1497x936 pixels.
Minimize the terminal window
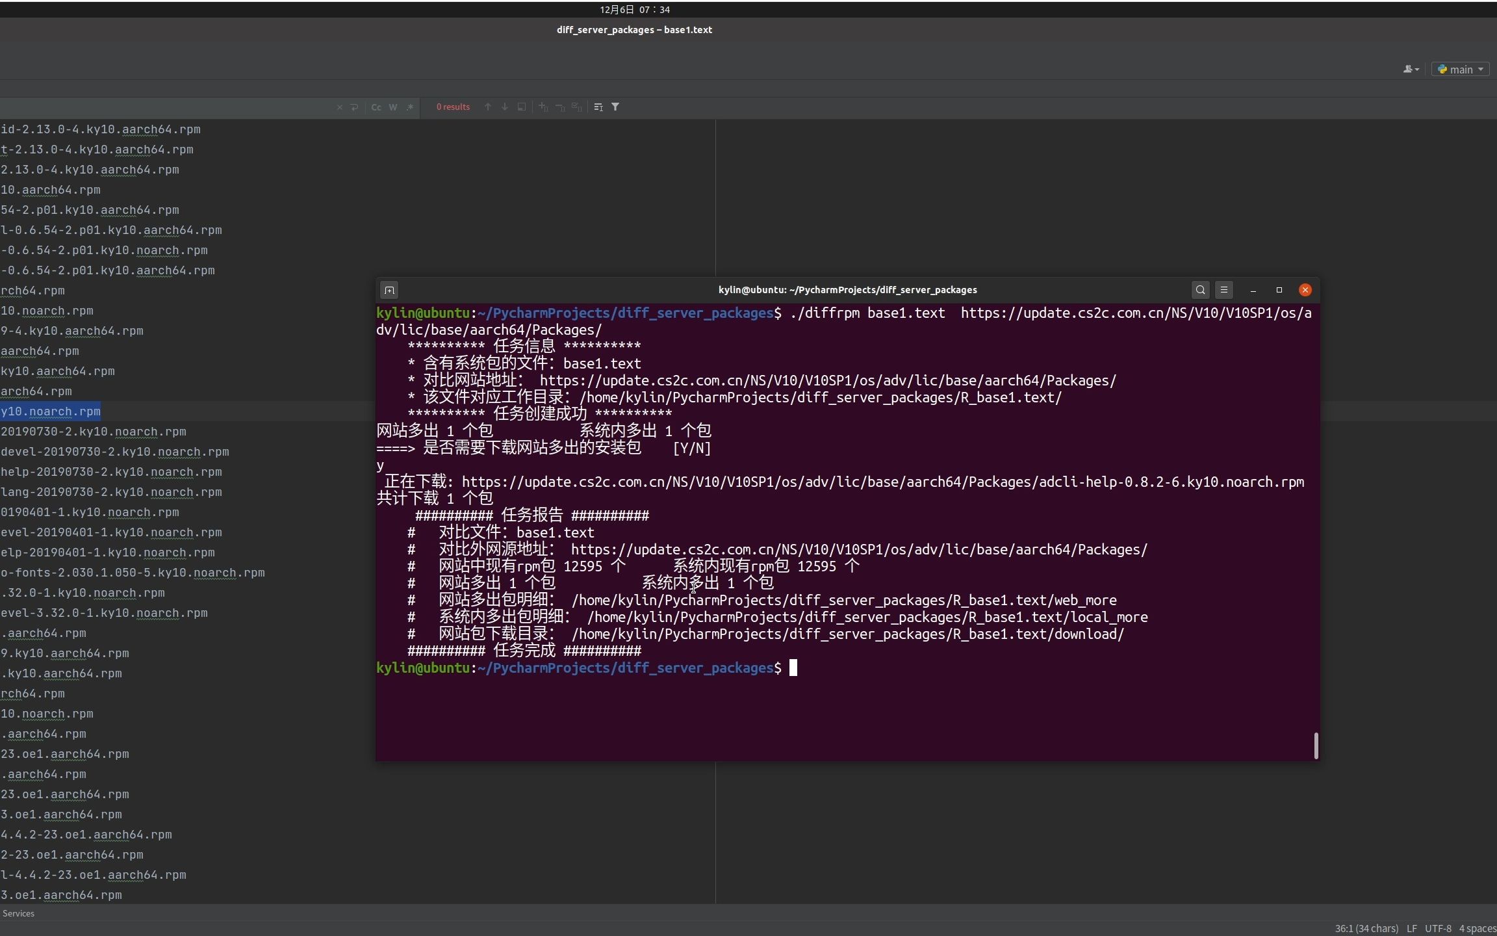point(1253,290)
